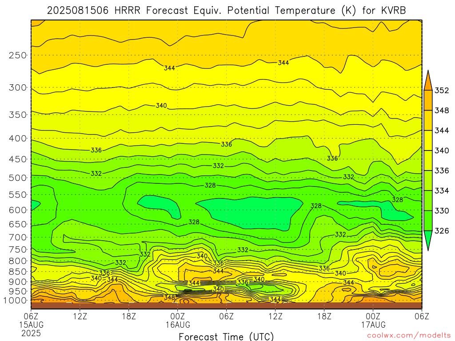The height and width of the screenshot is (341, 455).
Task: Click the 2025 year label
Action: (x=31, y=333)
